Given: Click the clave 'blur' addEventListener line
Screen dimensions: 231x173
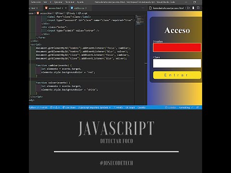Looking at the screenshot, I should (x=81, y=59).
